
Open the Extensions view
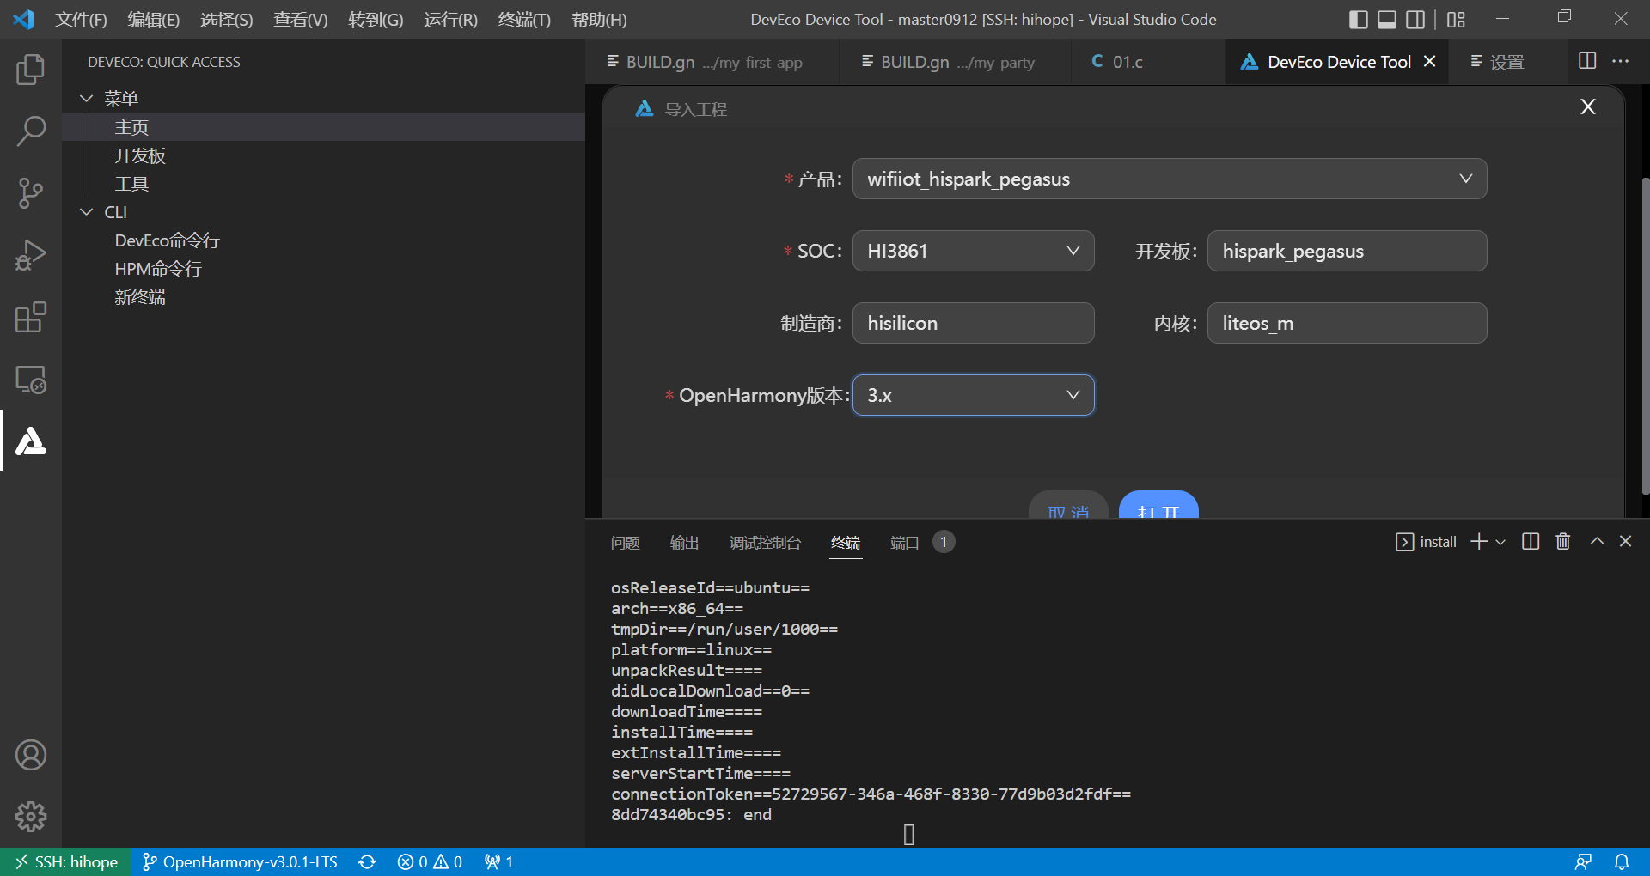point(31,317)
